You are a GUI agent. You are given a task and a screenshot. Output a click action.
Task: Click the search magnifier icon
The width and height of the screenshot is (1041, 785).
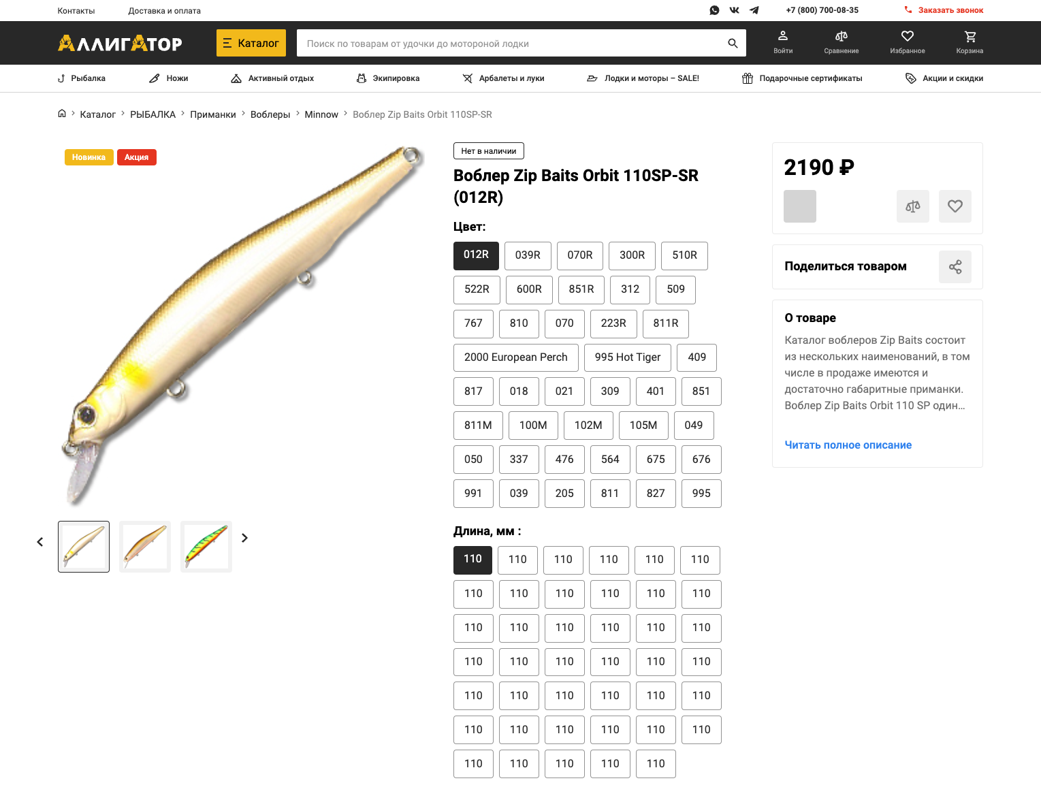[x=733, y=43]
